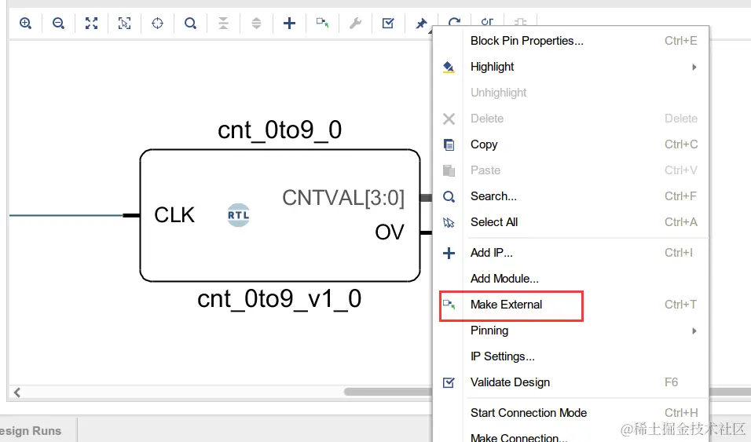Click the Validate Design checkbox icon in menu
The height and width of the screenshot is (442, 751).
pos(449,382)
